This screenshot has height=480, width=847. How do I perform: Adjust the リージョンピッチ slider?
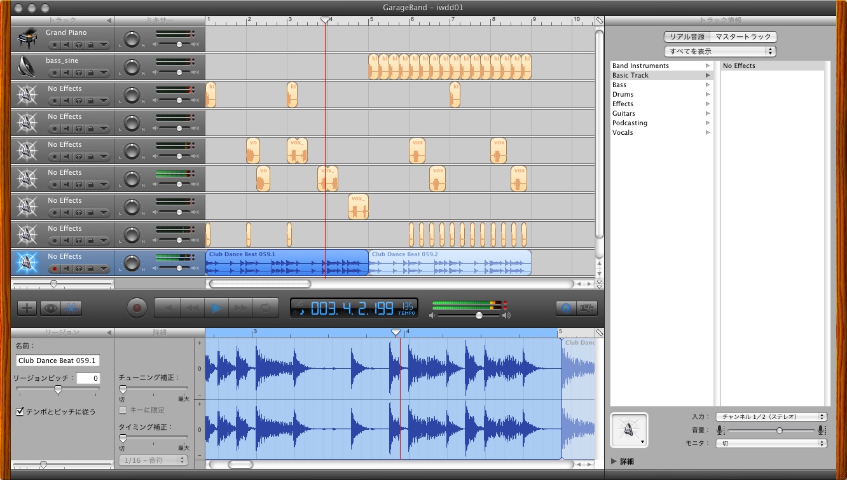click(58, 390)
